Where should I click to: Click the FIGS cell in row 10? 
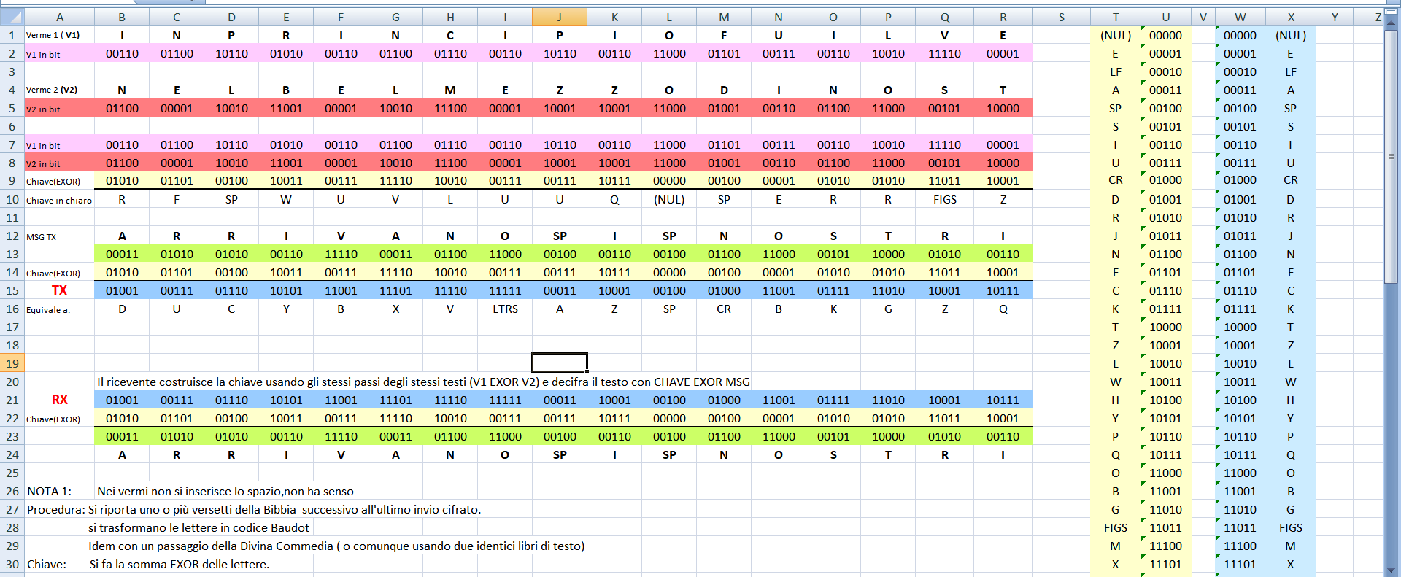pos(944,199)
